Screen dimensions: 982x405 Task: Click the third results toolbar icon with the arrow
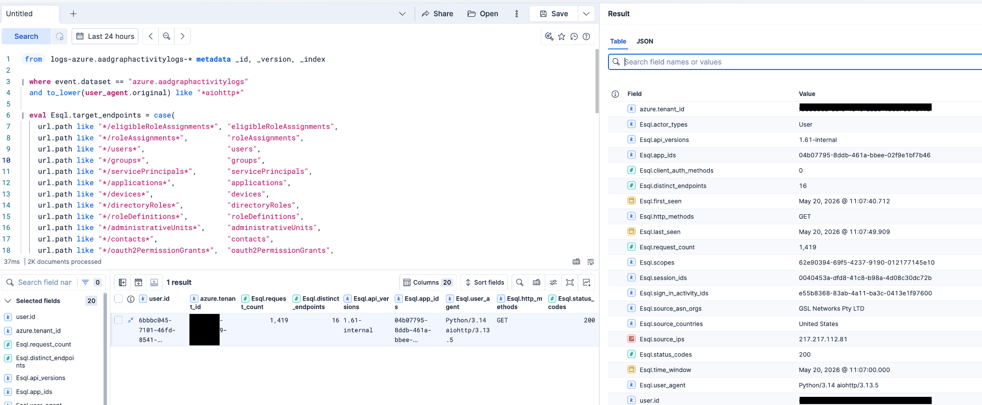pyautogui.click(x=154, y=282)
